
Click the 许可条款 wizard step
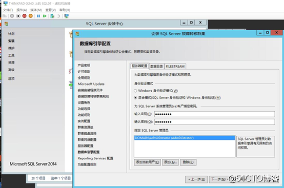(x=84, y=72)
